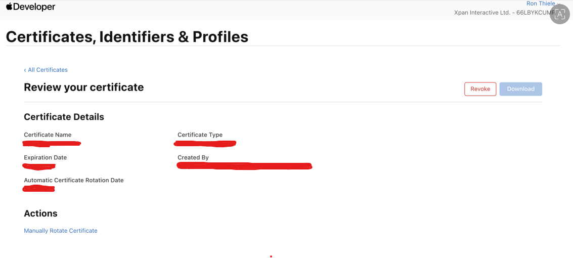Go back to All Certificates
The height and width of the screenshot is (258, 573).
(46, 70)
